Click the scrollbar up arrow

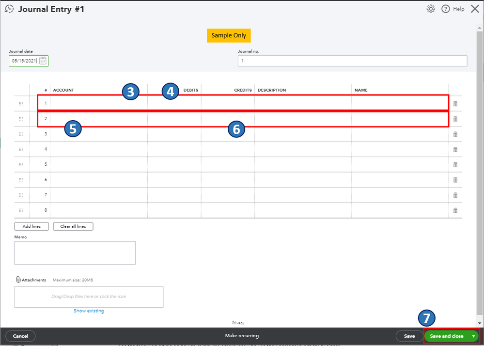pos(479,28)
